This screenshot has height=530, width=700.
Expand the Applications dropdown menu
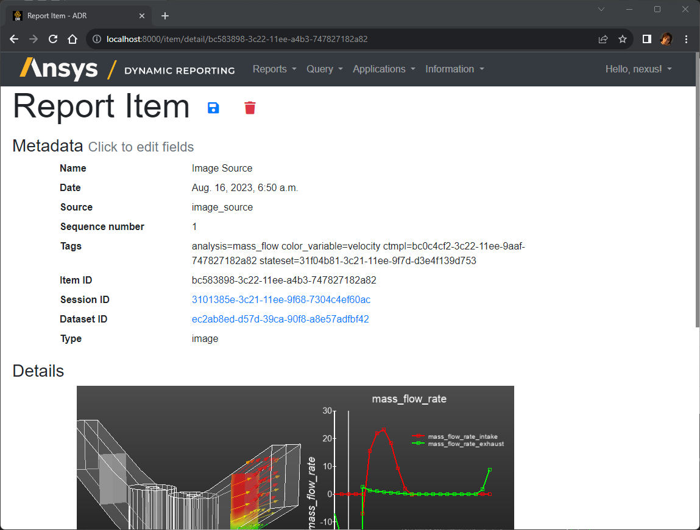(x=384, y=69)
